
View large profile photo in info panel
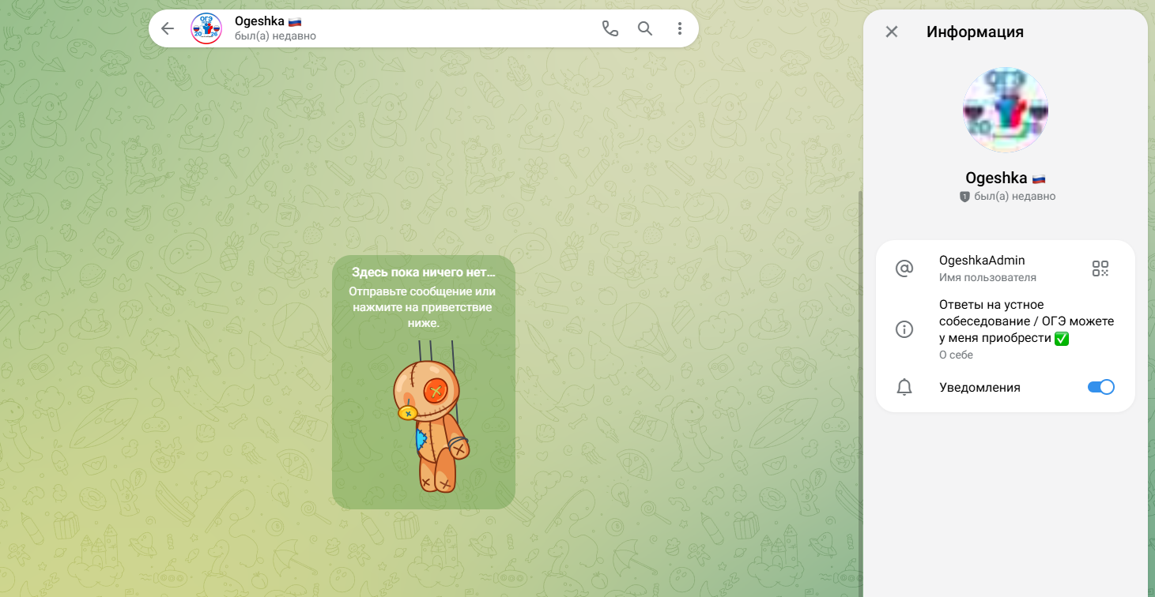1006,110
